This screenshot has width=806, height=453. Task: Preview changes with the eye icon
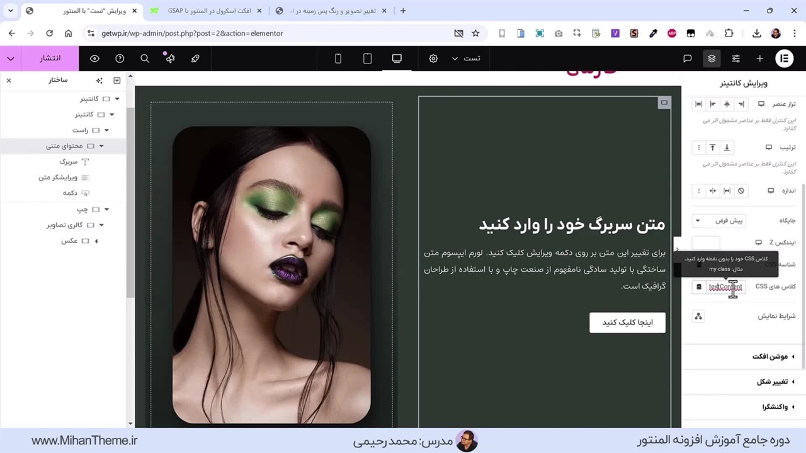click(x=94, y=59)
